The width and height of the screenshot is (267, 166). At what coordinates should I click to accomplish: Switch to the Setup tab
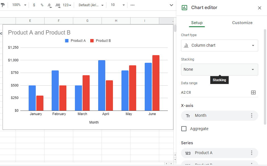pos(197,23)
